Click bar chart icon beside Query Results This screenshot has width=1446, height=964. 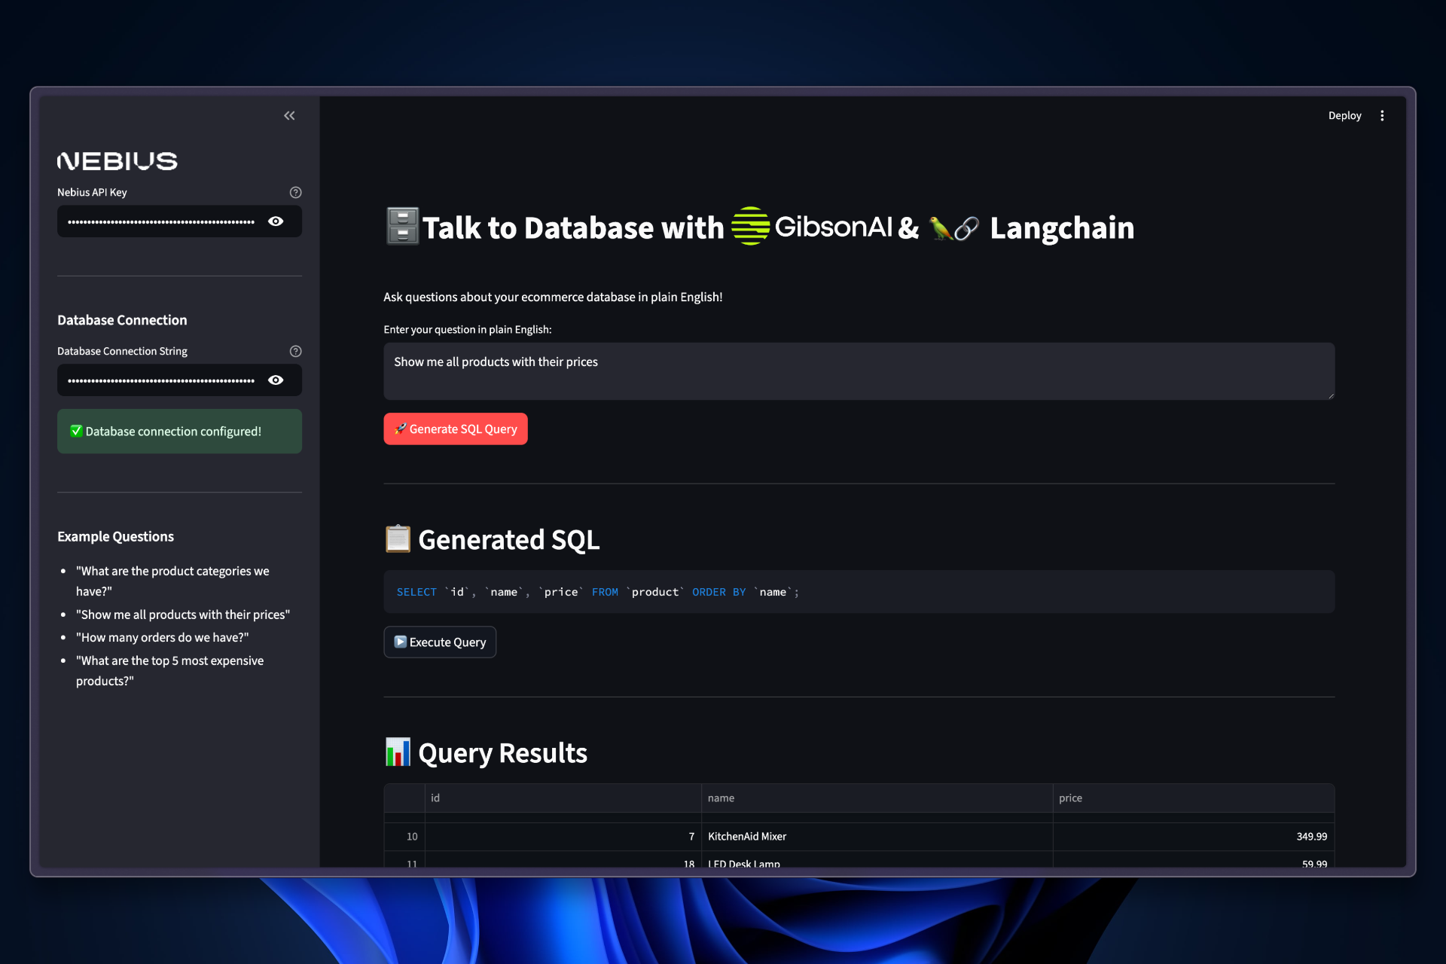[398, 752]
